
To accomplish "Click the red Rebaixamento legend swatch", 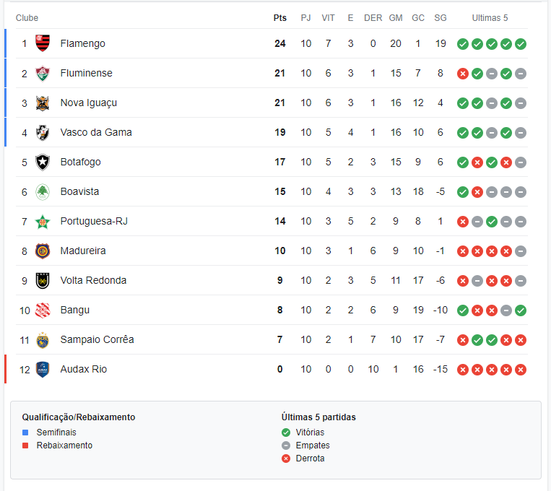I will (25, 446).
